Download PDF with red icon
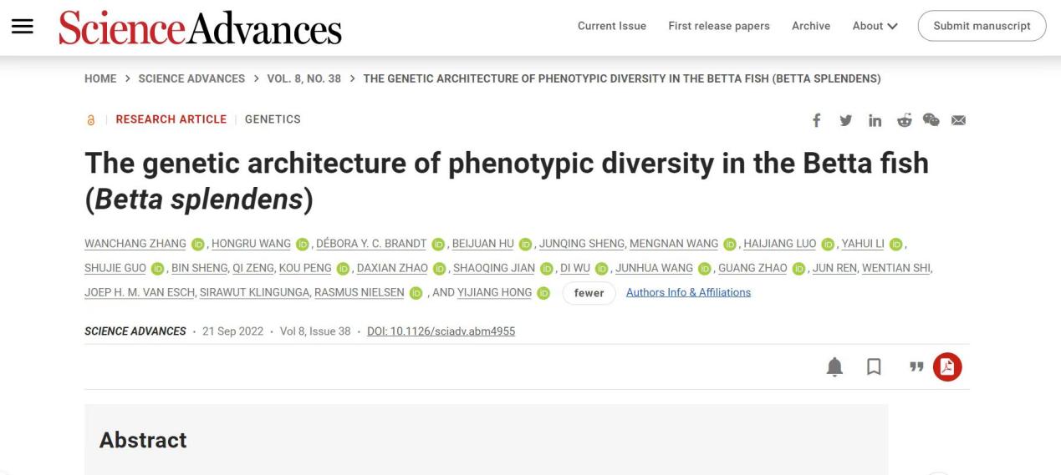1061x475 pixels. coord(948,367)
